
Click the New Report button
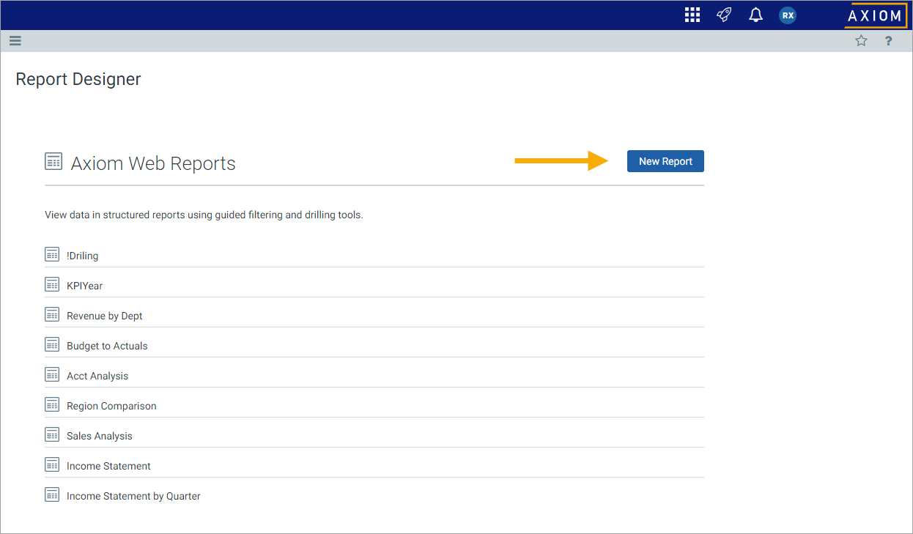tap(665, 161)
